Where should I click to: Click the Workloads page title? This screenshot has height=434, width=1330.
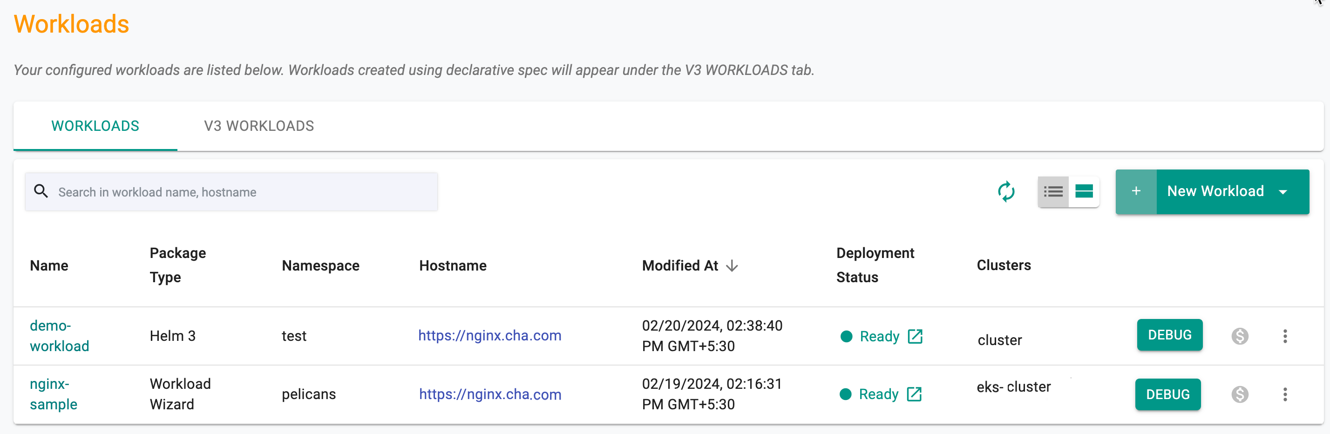[71, 24]
